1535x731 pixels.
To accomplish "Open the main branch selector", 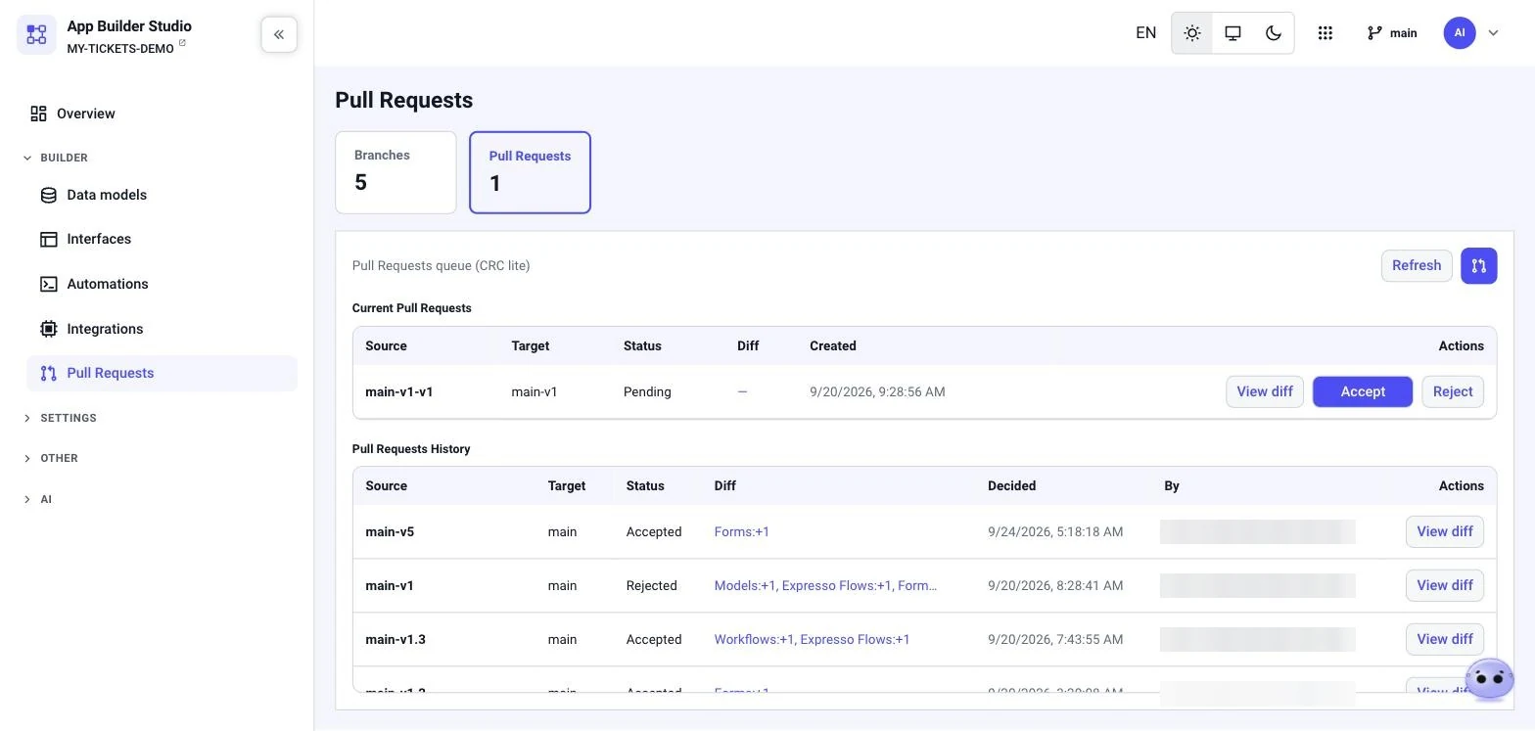I will [x=1391, y=33].
